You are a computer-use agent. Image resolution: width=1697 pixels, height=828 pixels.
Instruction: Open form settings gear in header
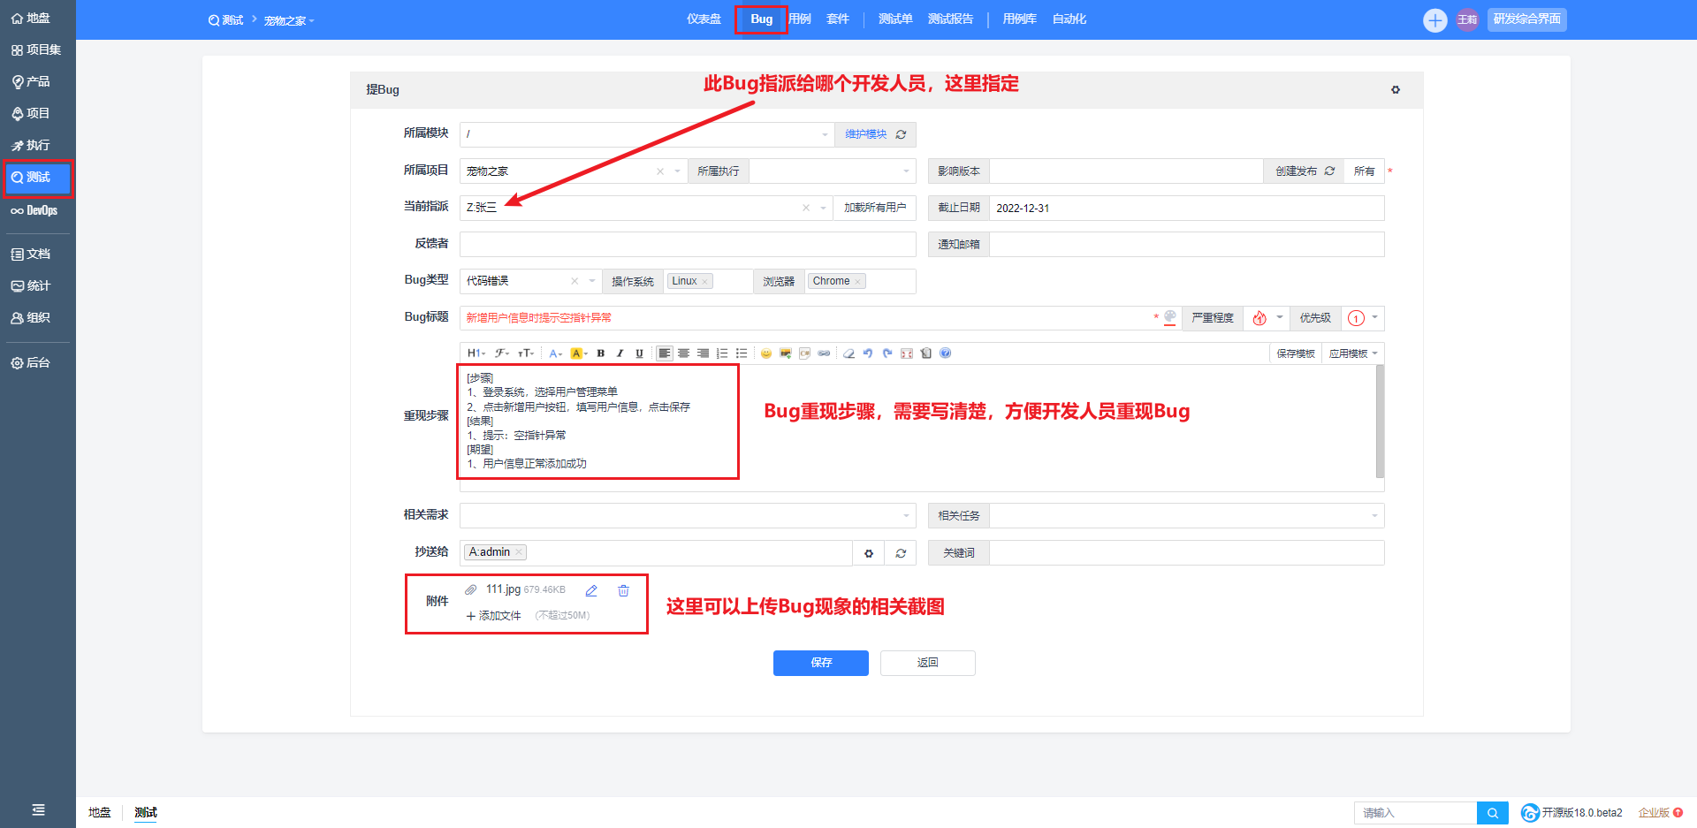point(1396,90)
